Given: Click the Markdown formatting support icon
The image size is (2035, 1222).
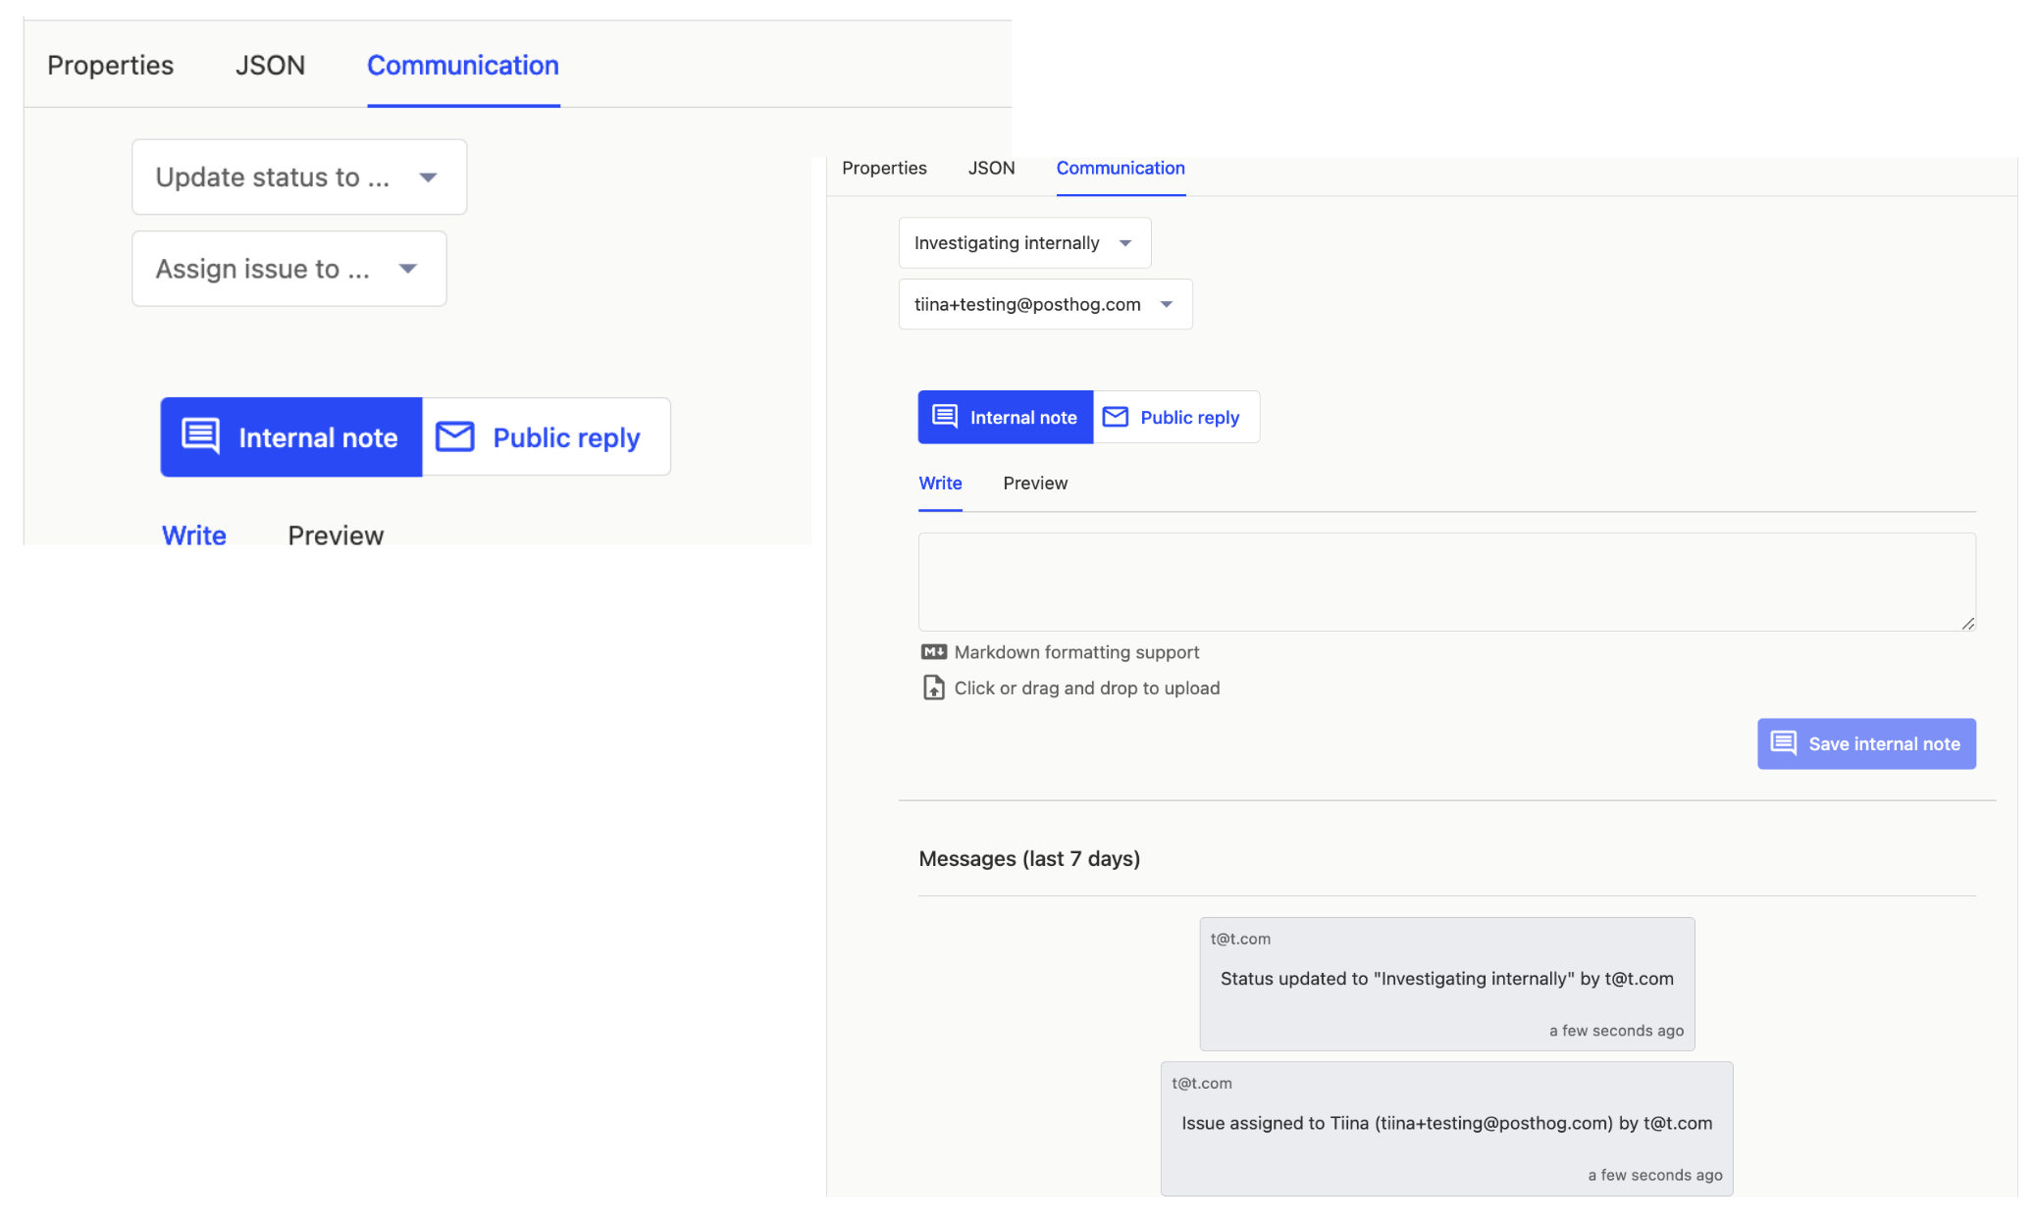Looking at the screenshot, I should (933, 652).
